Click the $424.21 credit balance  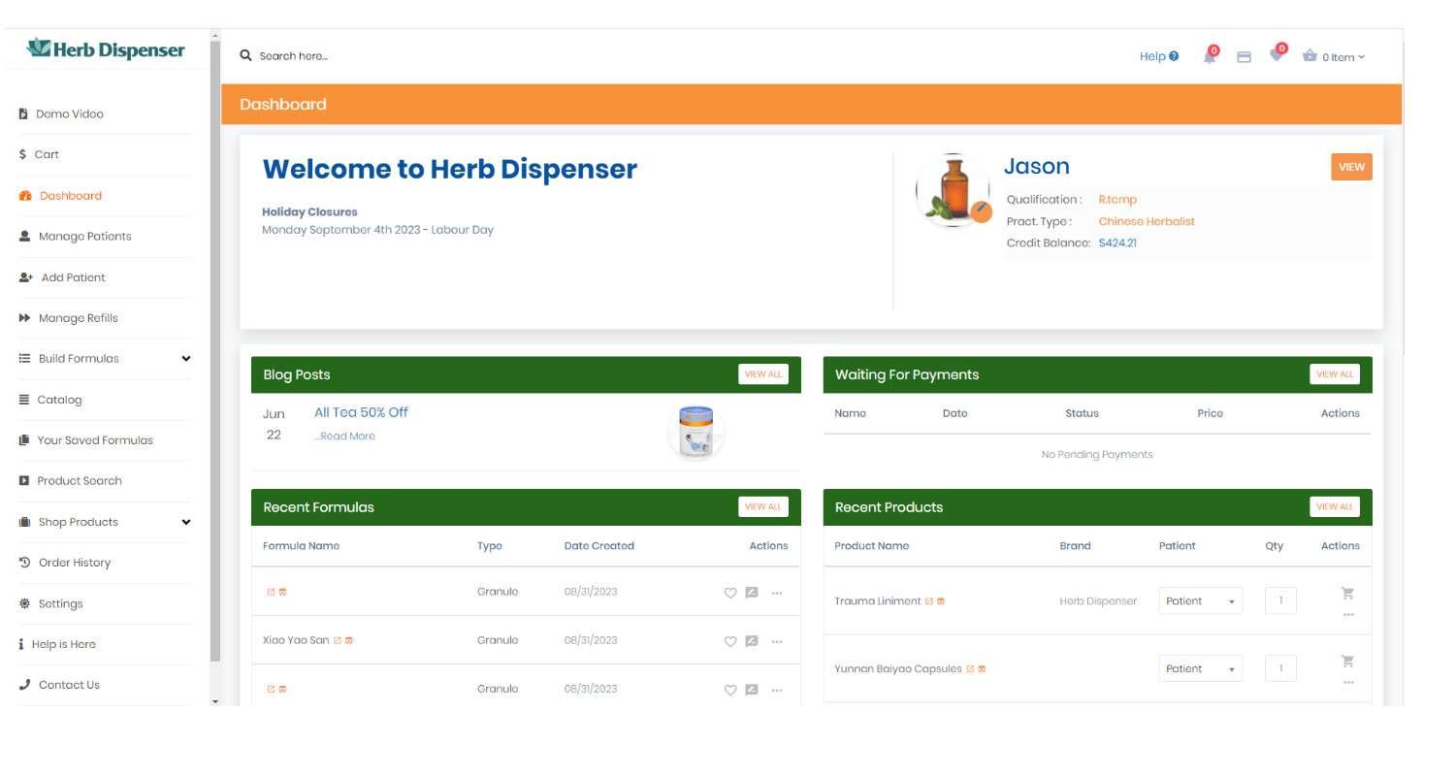(x=1117, y=243)
